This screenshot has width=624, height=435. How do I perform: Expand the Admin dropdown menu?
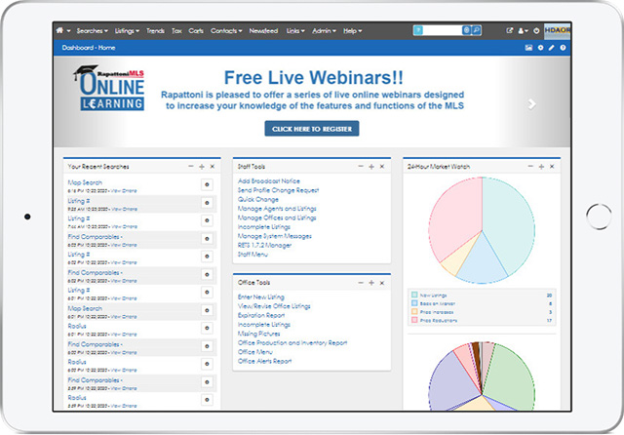(x=326, y=31)
